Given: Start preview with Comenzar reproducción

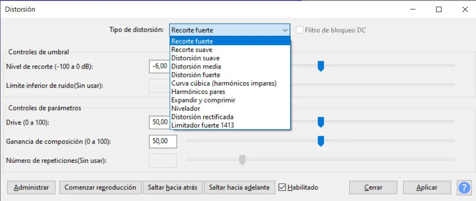Looking at the screenshot, I should click(100, 188).
